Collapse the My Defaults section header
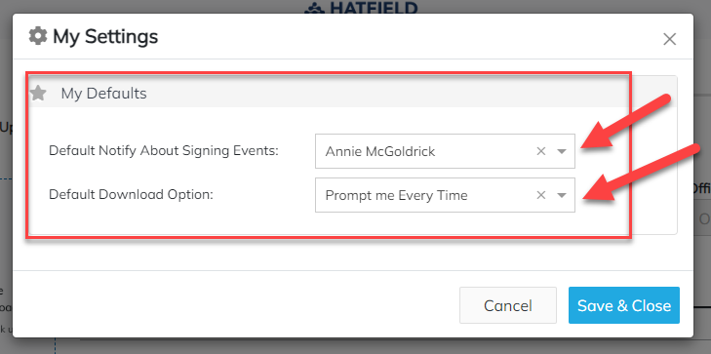Image resolution: width=711 pixels, height=354 pixels. [x=353, y=94]
